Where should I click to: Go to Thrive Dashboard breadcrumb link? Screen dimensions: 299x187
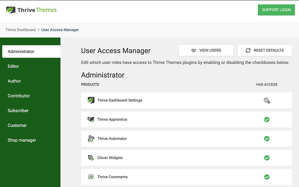(20, 30)
